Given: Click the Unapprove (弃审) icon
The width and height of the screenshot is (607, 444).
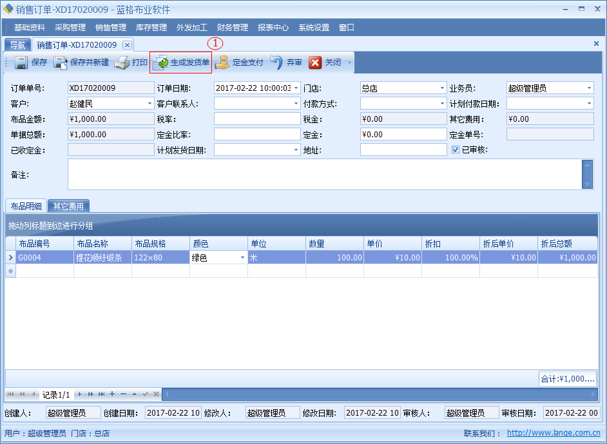Looking at the screenshot, I should (276, 63).
